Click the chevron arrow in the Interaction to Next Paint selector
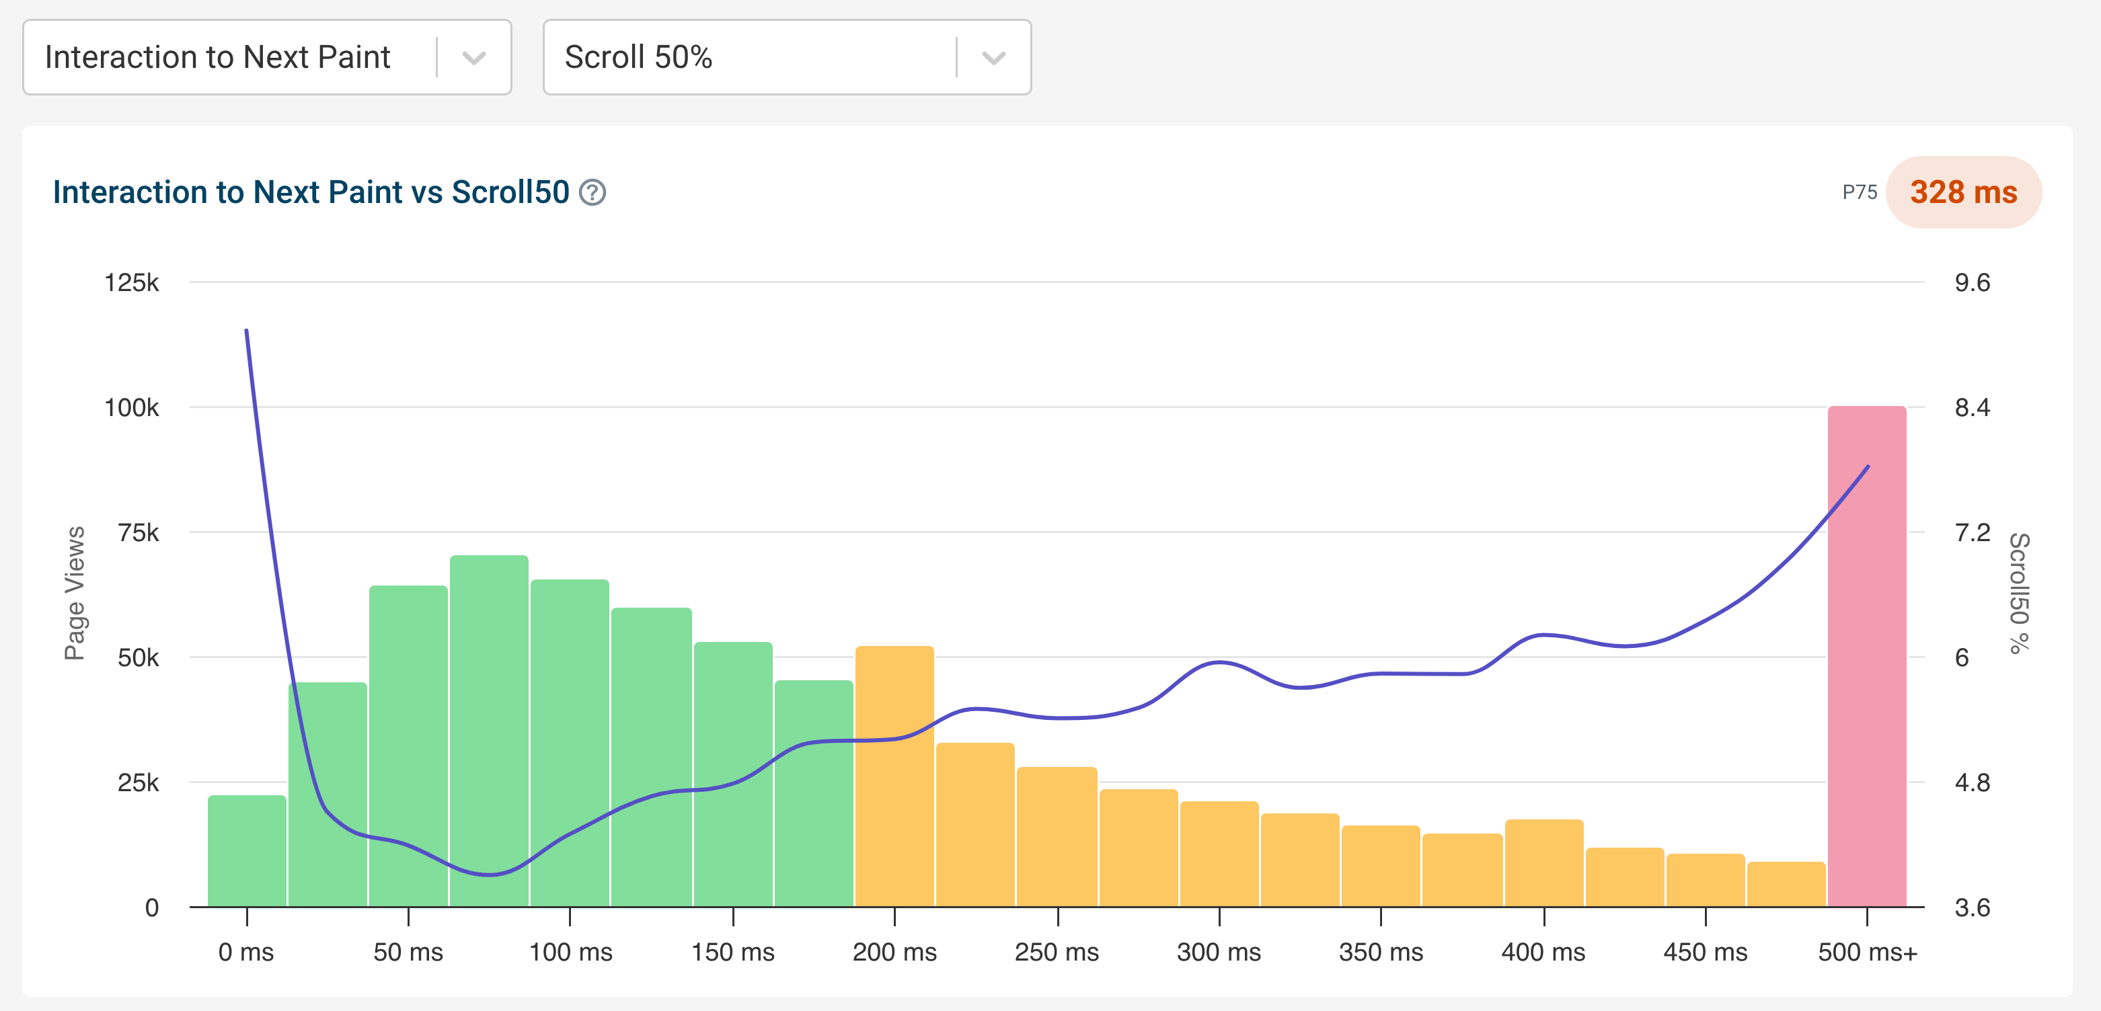 (x=474, y=58)
